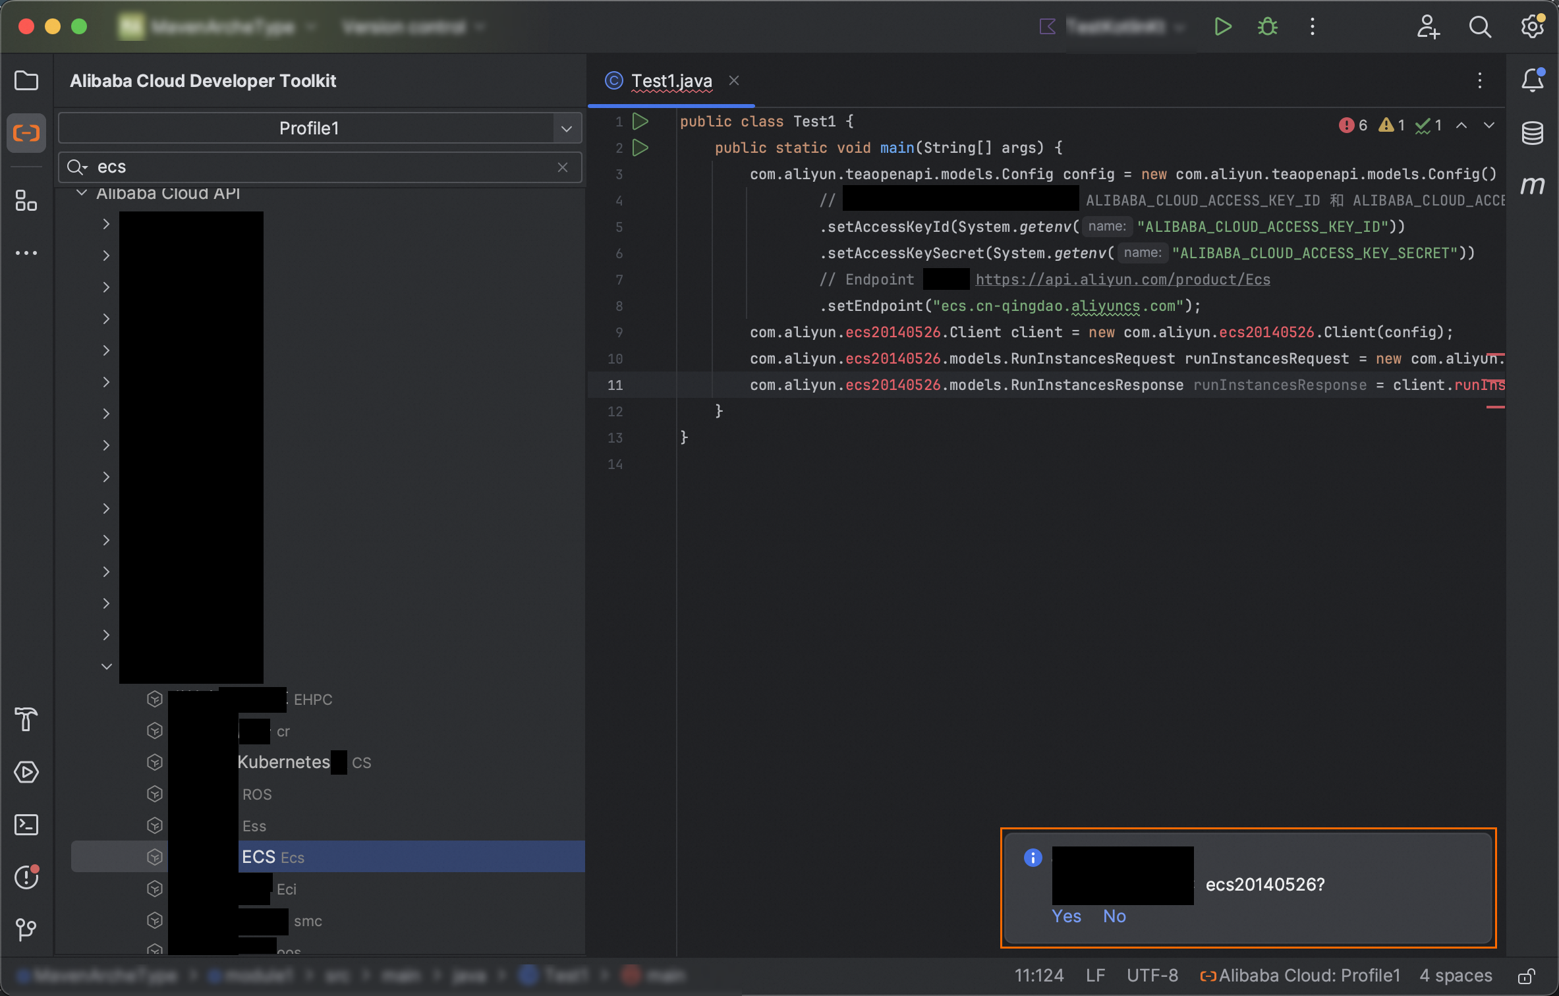Run class Test1 gutter icon on line 1
The height and width of the screenshot is (996, 1559).
coord(640,121)
